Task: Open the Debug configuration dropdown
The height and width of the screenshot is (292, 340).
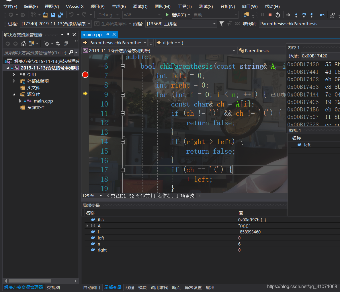Action: tap(108, 15)
